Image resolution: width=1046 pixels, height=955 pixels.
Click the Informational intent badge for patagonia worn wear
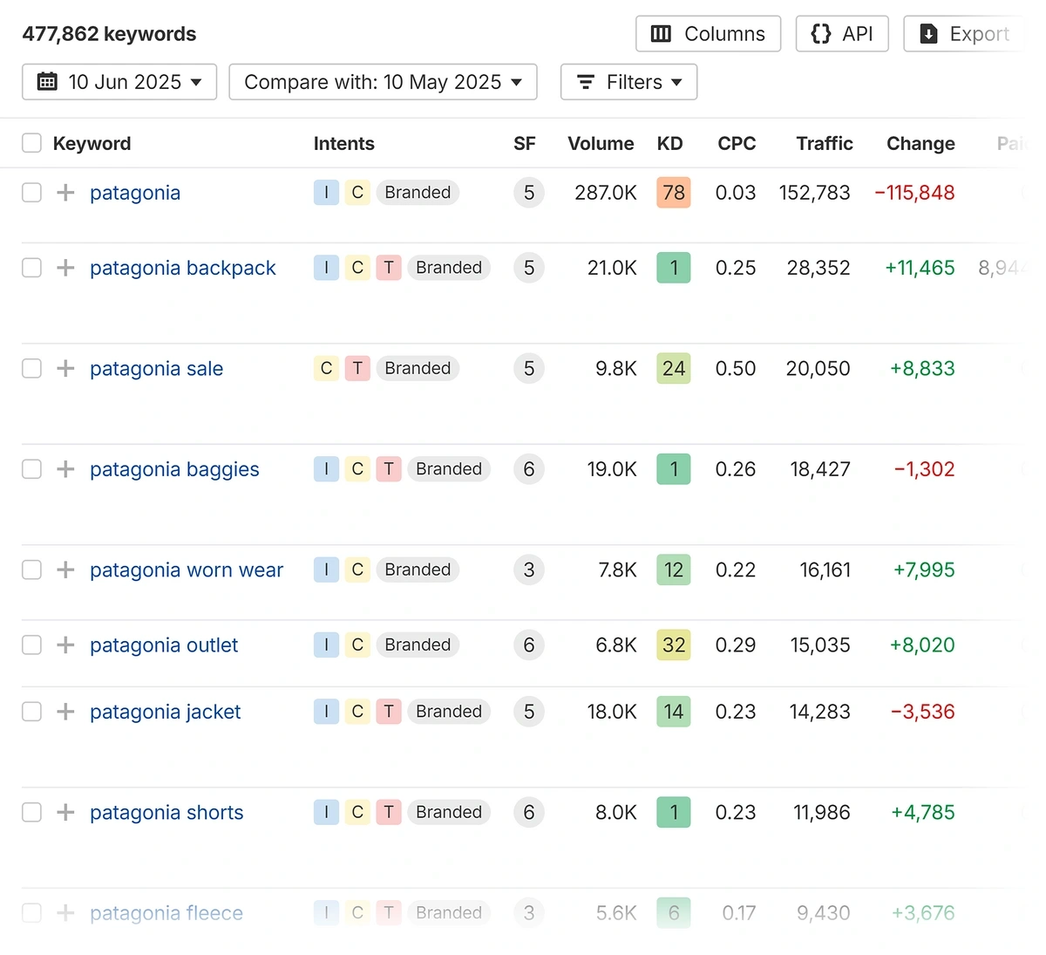[326, 570]
